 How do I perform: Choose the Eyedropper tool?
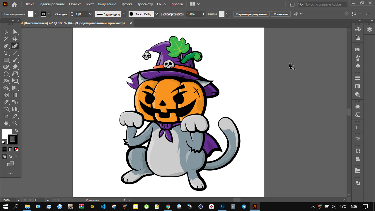point(6,102)
